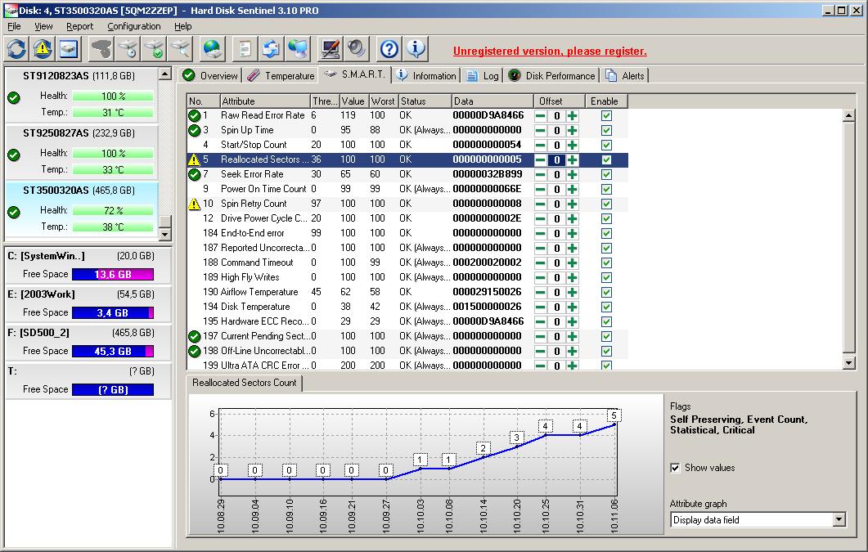Viewport: 868px width, 552px height.
Task: Switch to the Disk Performance tab
Action: pos(552,76)
